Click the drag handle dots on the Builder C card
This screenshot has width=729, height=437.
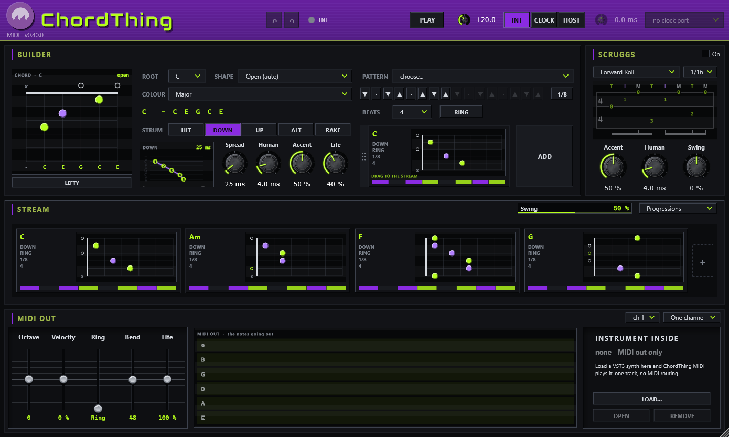click(363, 156)
